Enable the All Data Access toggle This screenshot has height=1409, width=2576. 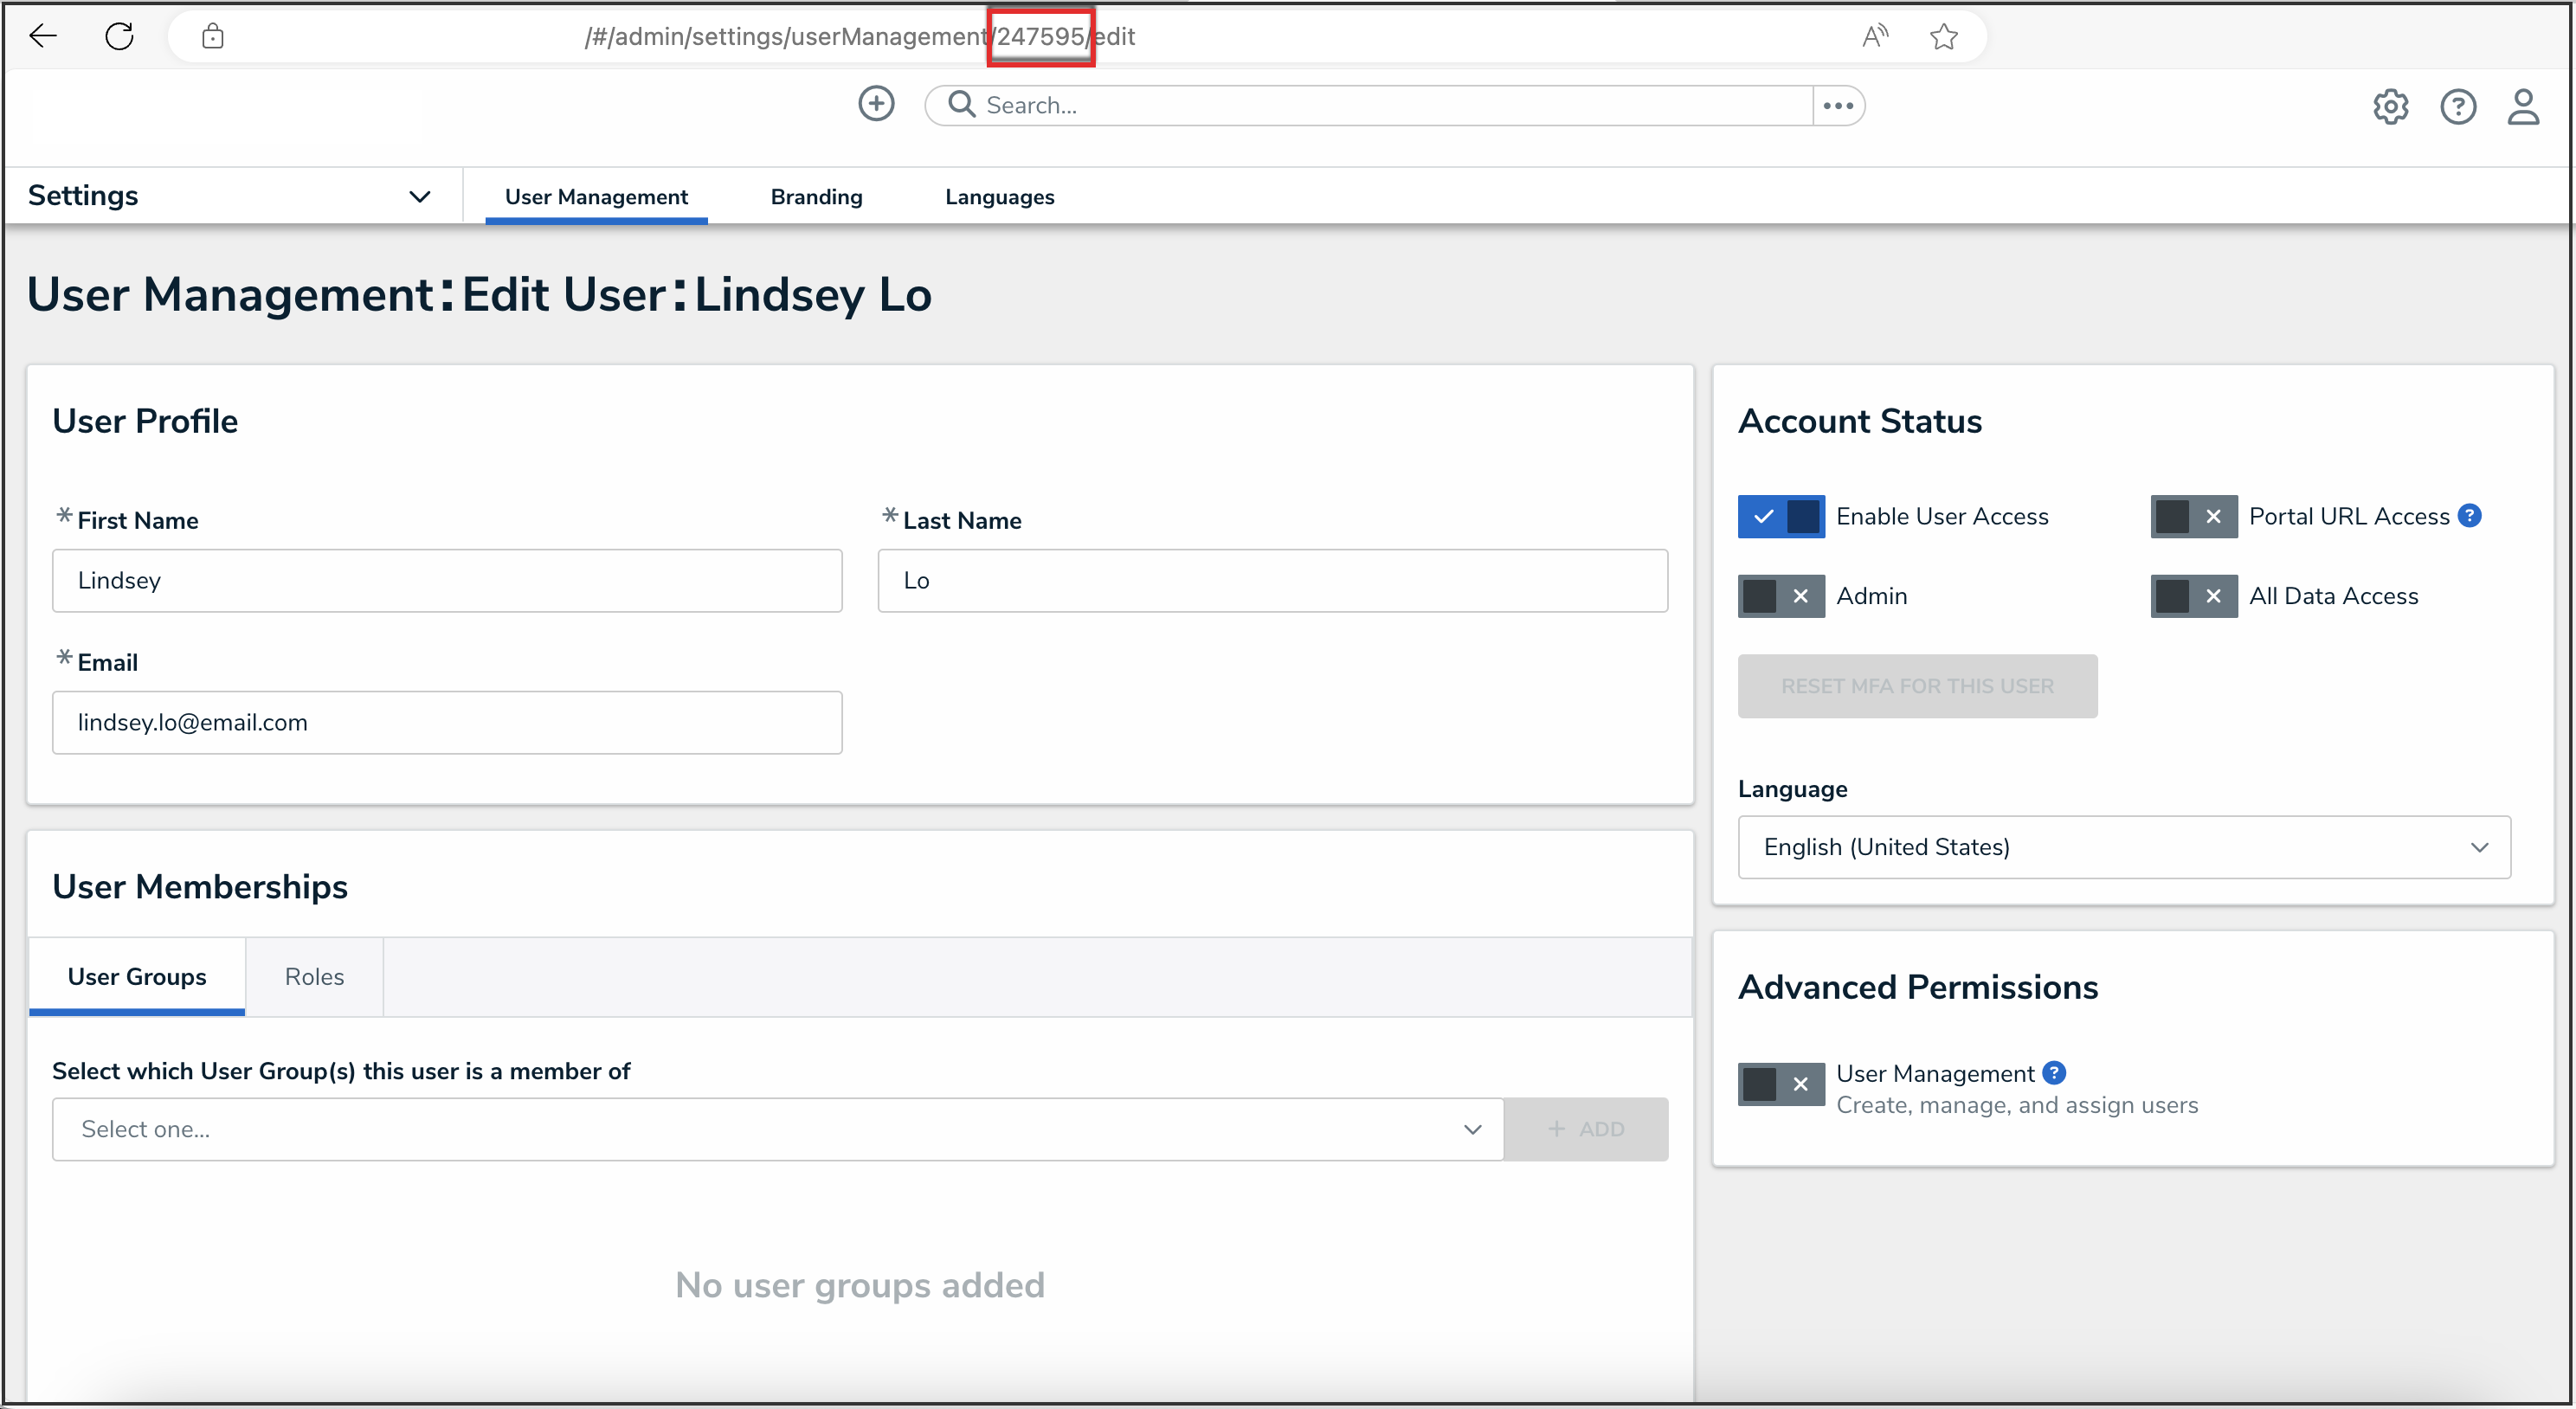(2193, 596)
